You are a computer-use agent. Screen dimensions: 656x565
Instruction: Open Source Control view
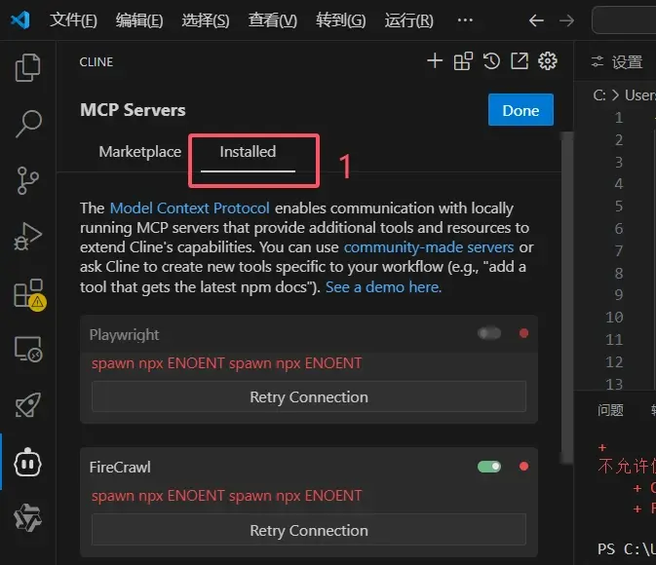tap(28, 180)
